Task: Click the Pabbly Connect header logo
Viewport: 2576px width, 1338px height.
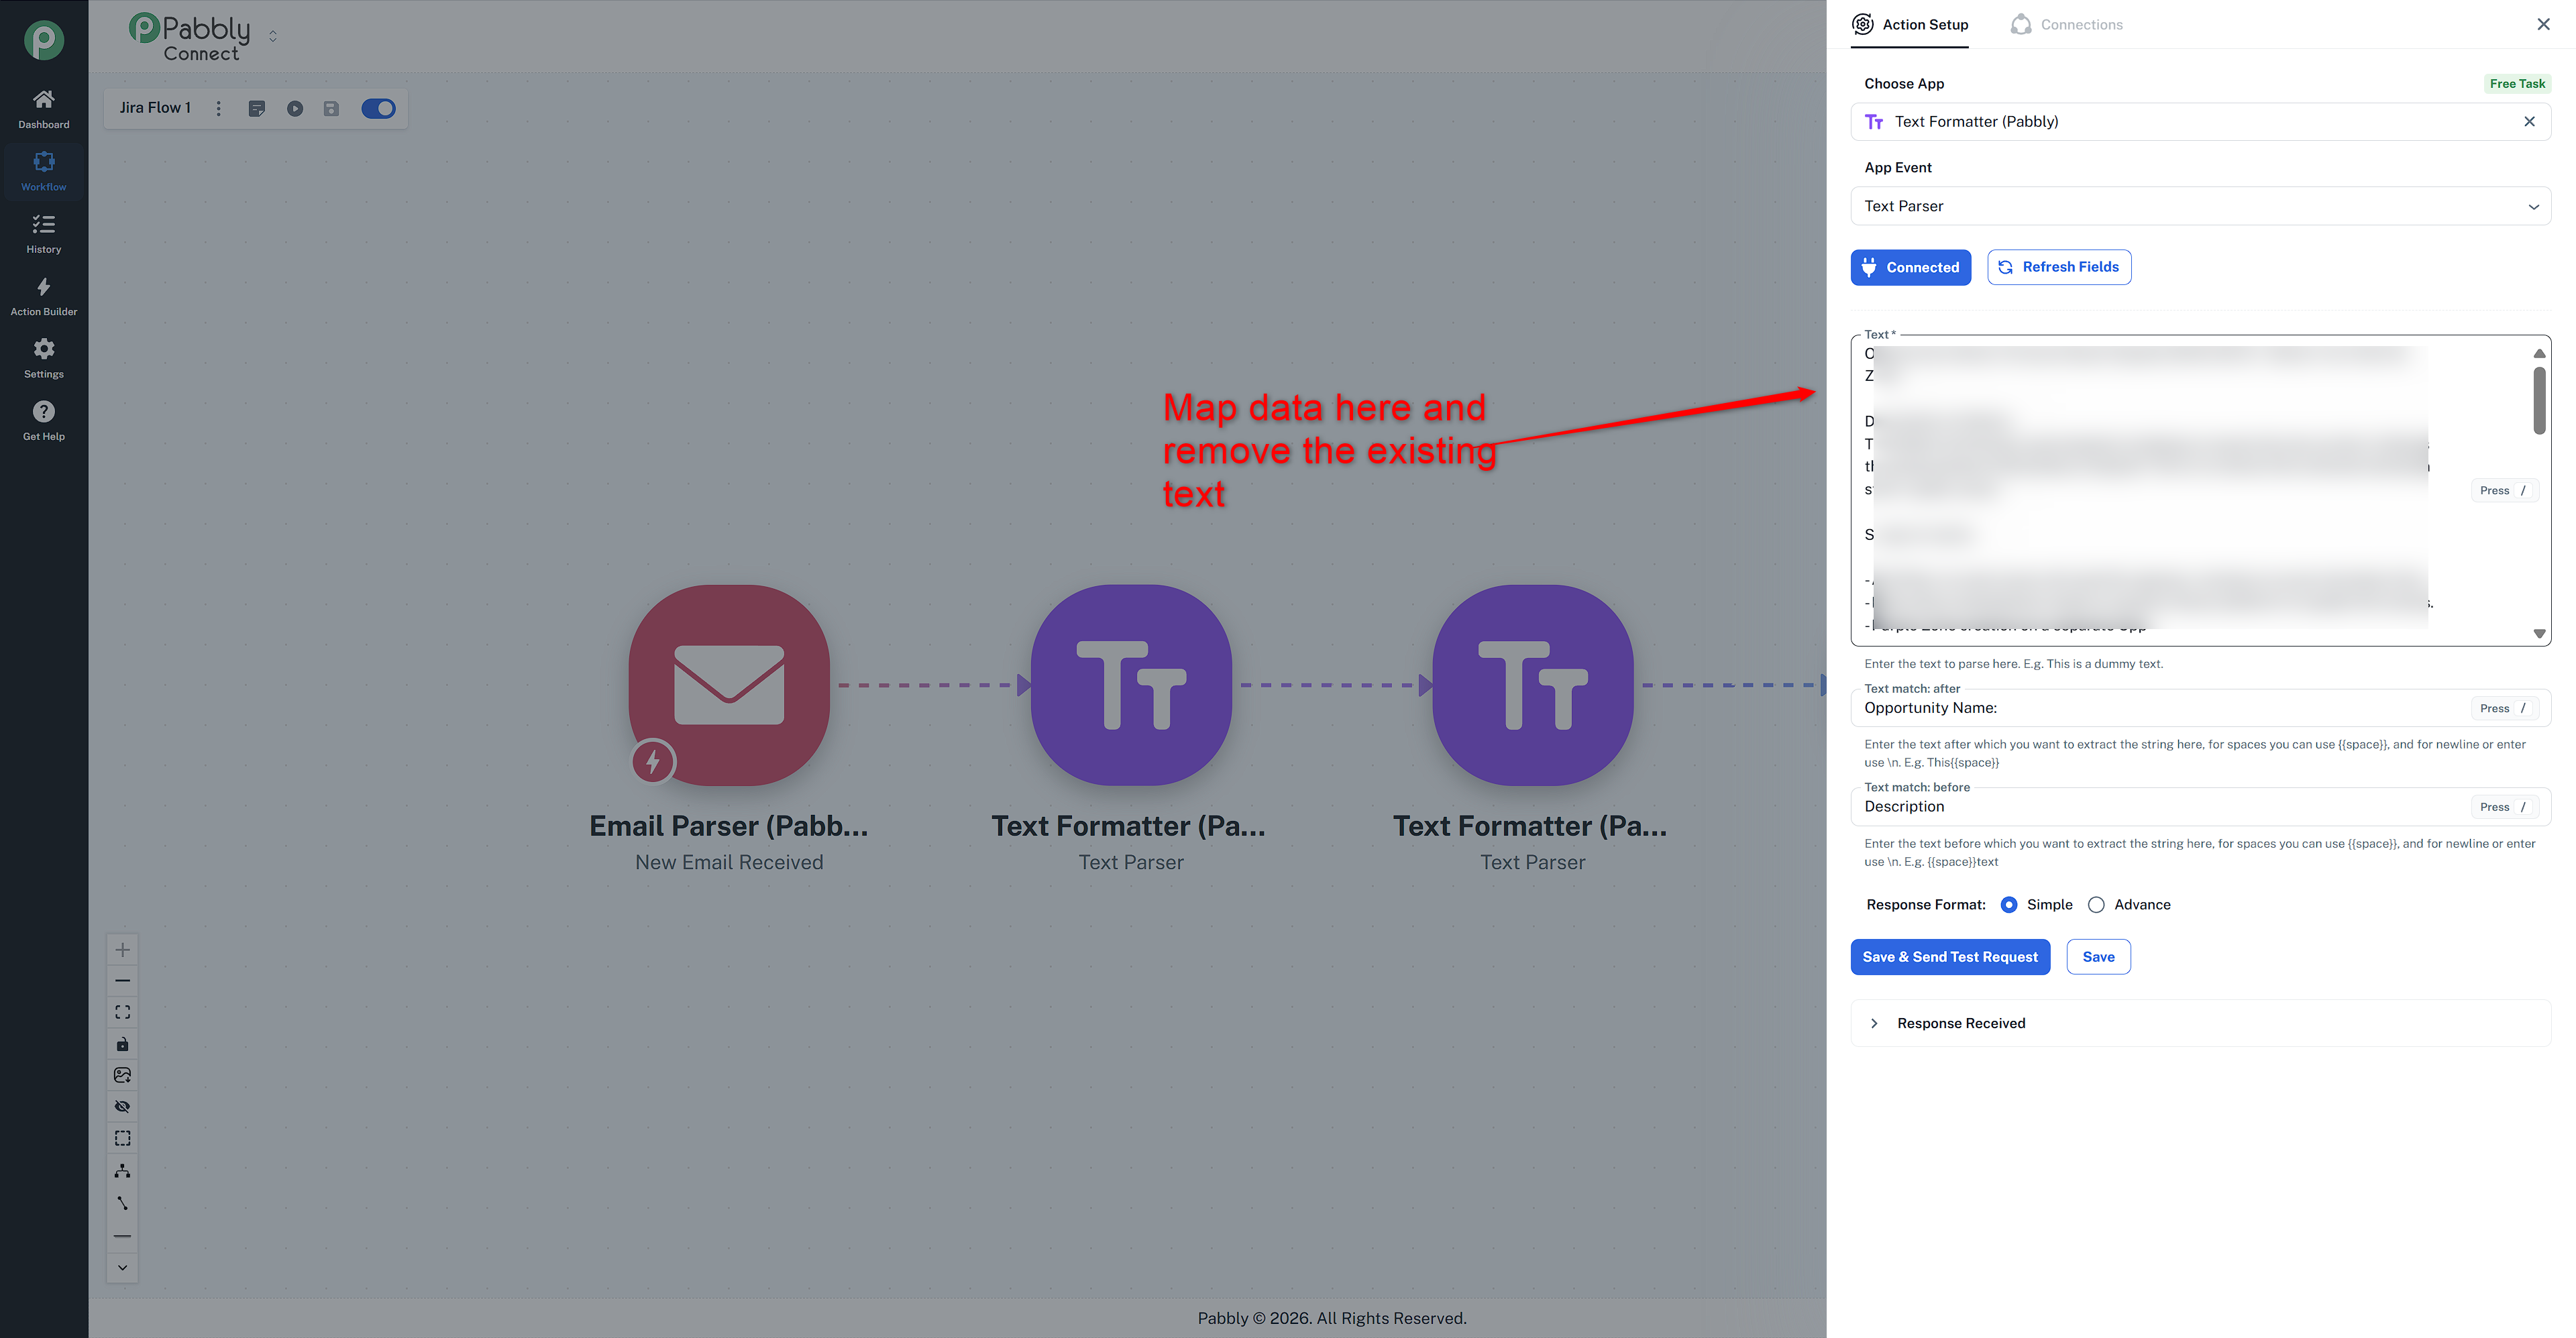Action: click(x=190, y=37)
